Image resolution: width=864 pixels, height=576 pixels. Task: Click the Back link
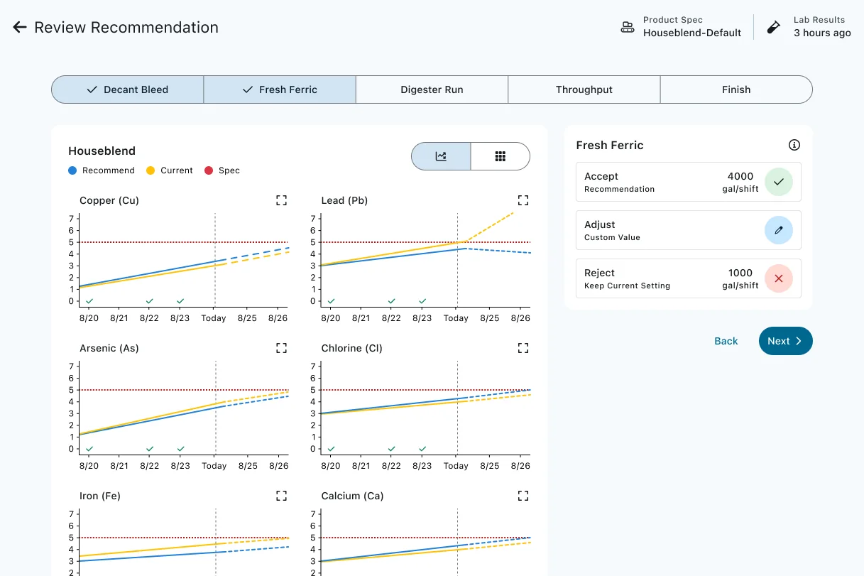(726, 341)
